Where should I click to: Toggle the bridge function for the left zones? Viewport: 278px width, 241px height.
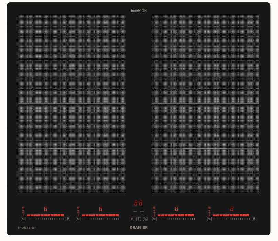pos(68,219)
